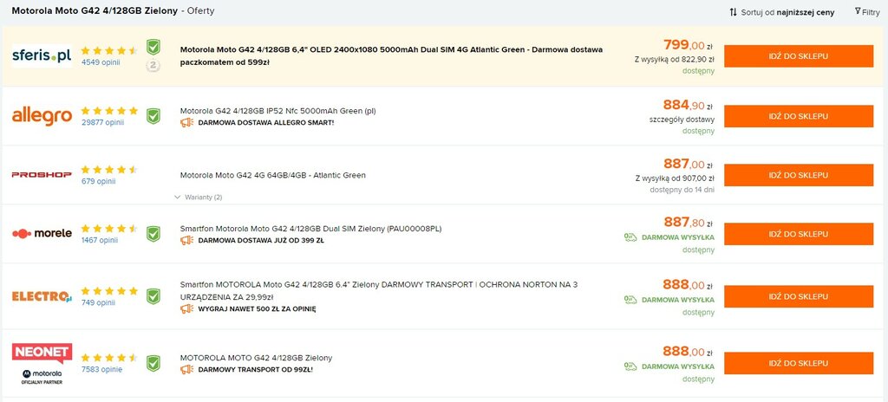Screen dimensions: 888x402
Task: Click the green trust shield for Electro.pl
Action: coord(153,296)
